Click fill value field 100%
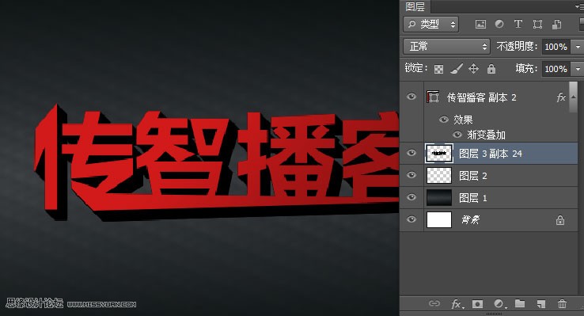Screen dimensions: 584x316 (x=556, y=69)
